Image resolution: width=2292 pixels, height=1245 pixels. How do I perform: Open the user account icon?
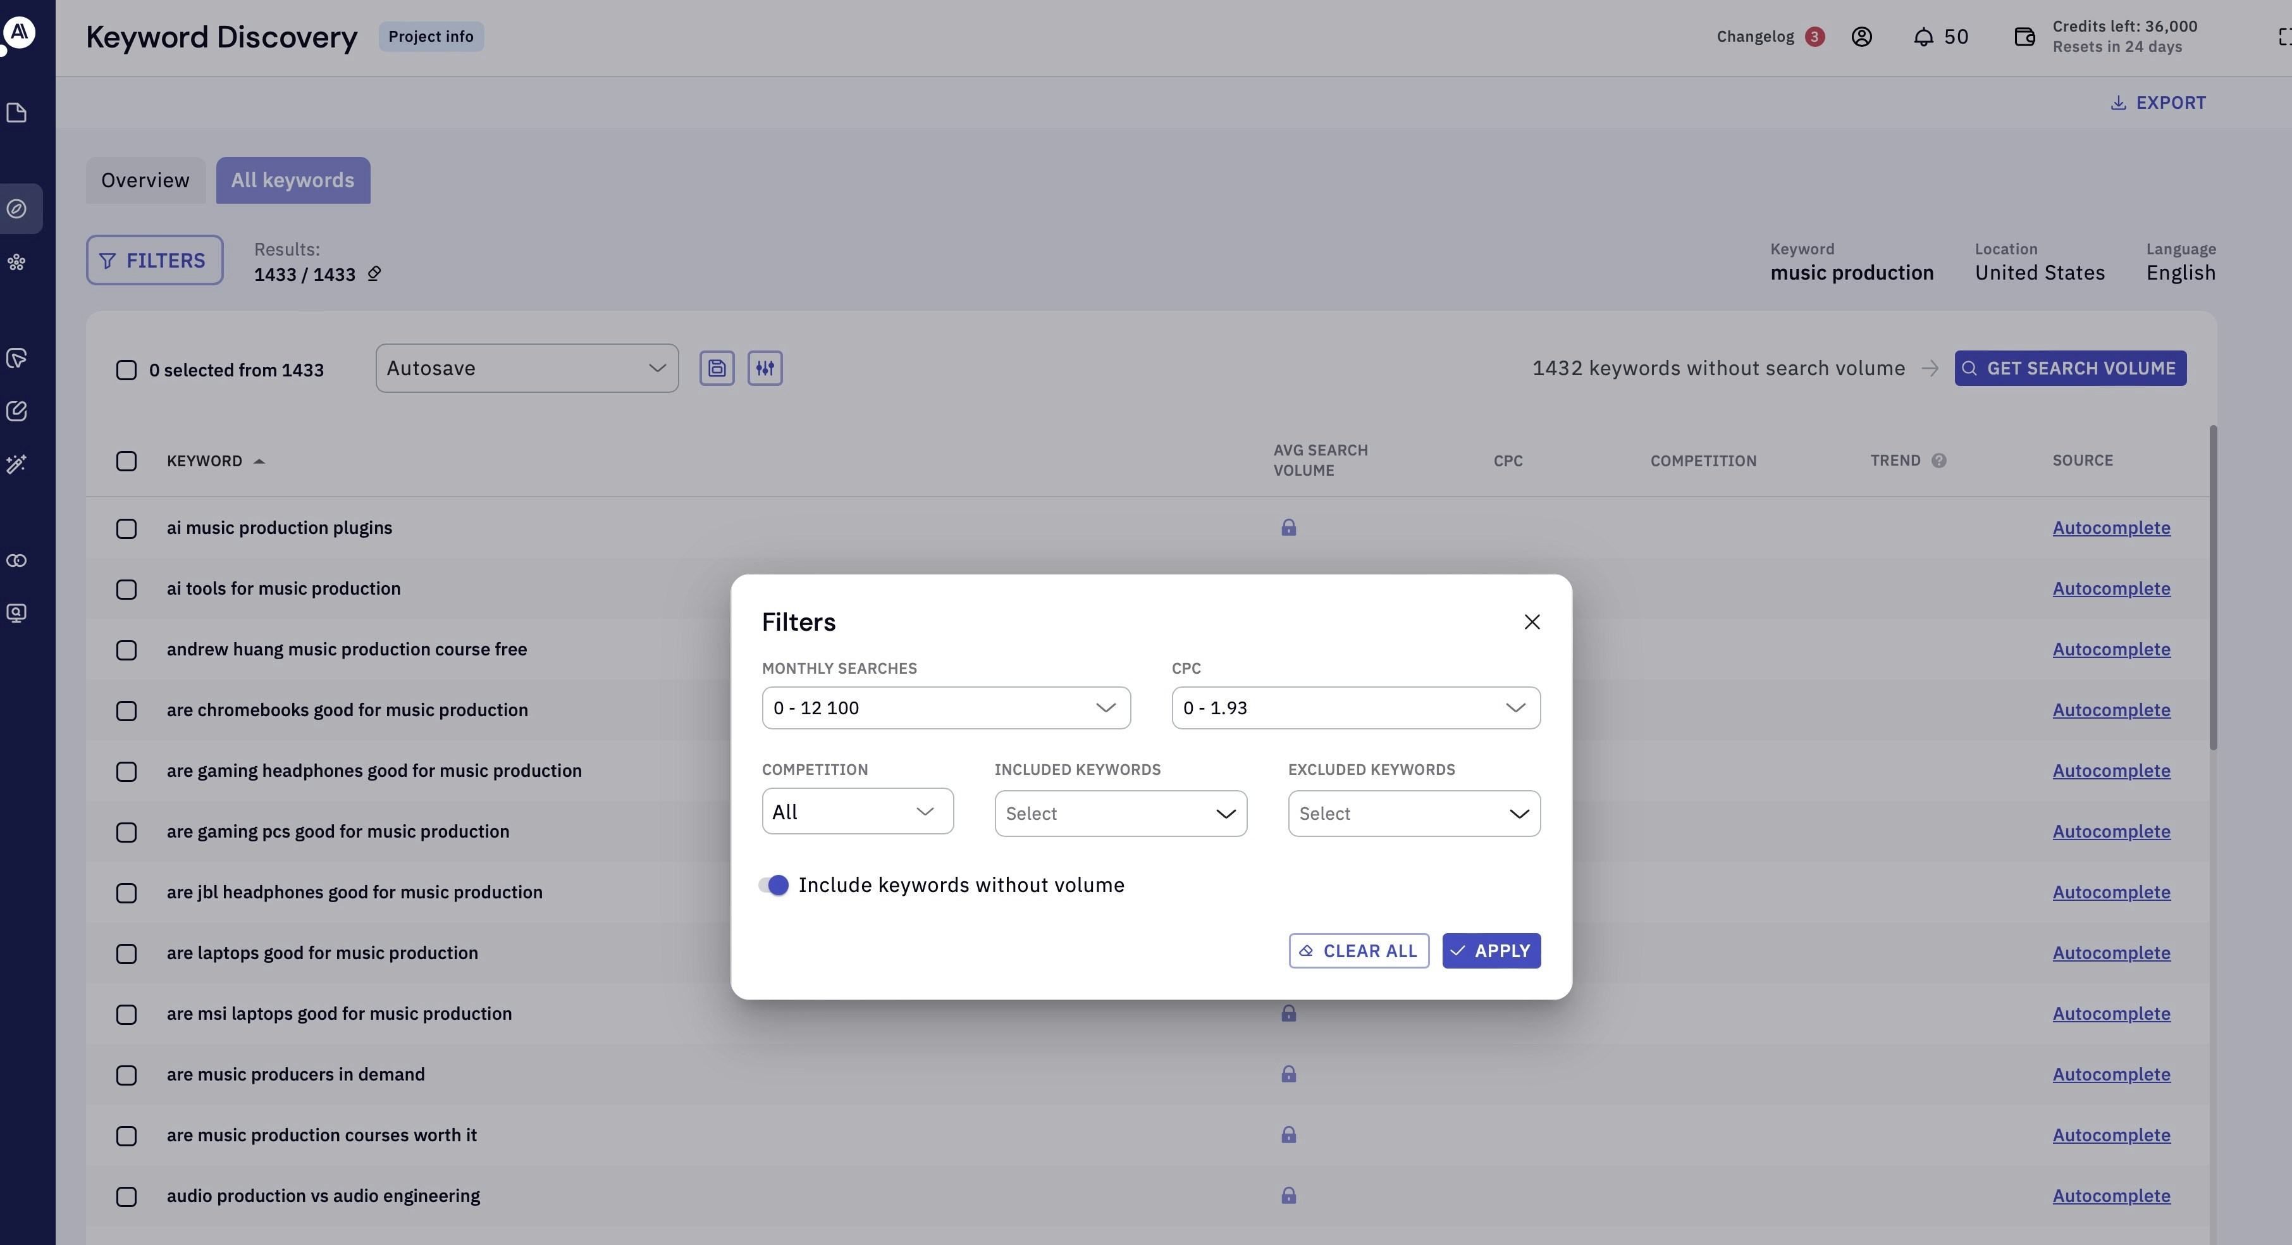coord(1861,37)
